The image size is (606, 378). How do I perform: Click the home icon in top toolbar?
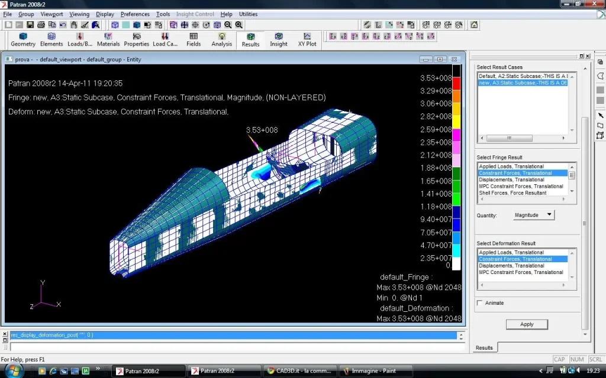[x=474, y=25]
